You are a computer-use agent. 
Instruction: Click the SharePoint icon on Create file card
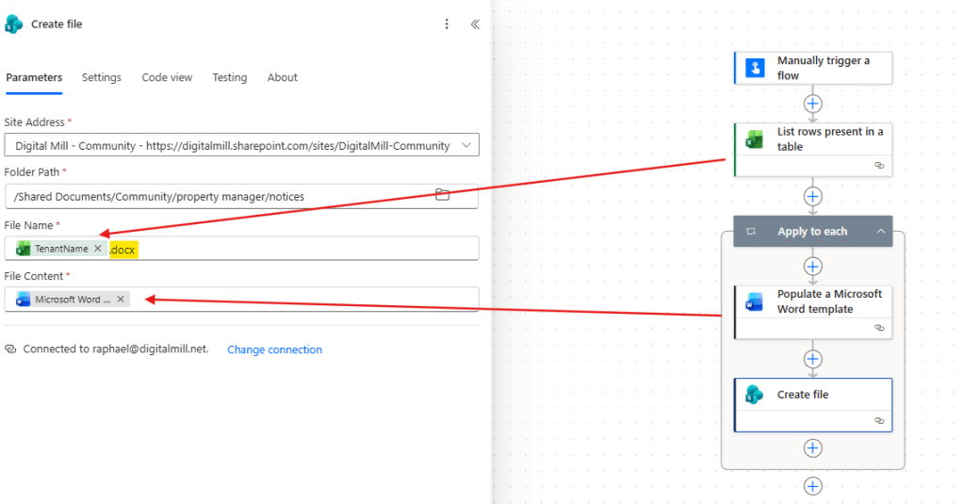(755, 394)
